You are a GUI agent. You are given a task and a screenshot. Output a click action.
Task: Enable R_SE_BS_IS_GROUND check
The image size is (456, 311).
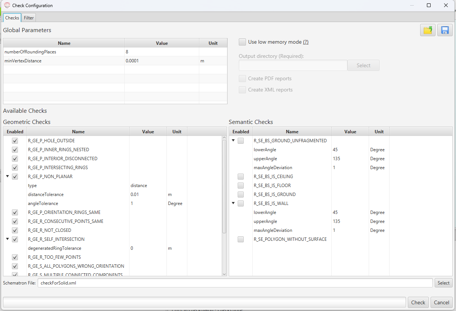pyautogui.click(x=241, y=195)
